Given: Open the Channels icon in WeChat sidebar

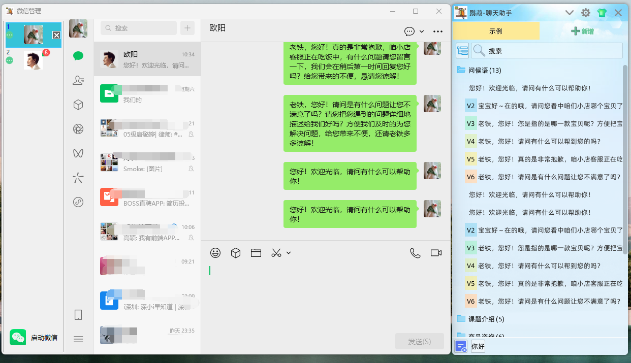Looking at the screenshot, I should 78,153.
